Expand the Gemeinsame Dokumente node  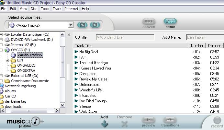[x=1, y=81]
